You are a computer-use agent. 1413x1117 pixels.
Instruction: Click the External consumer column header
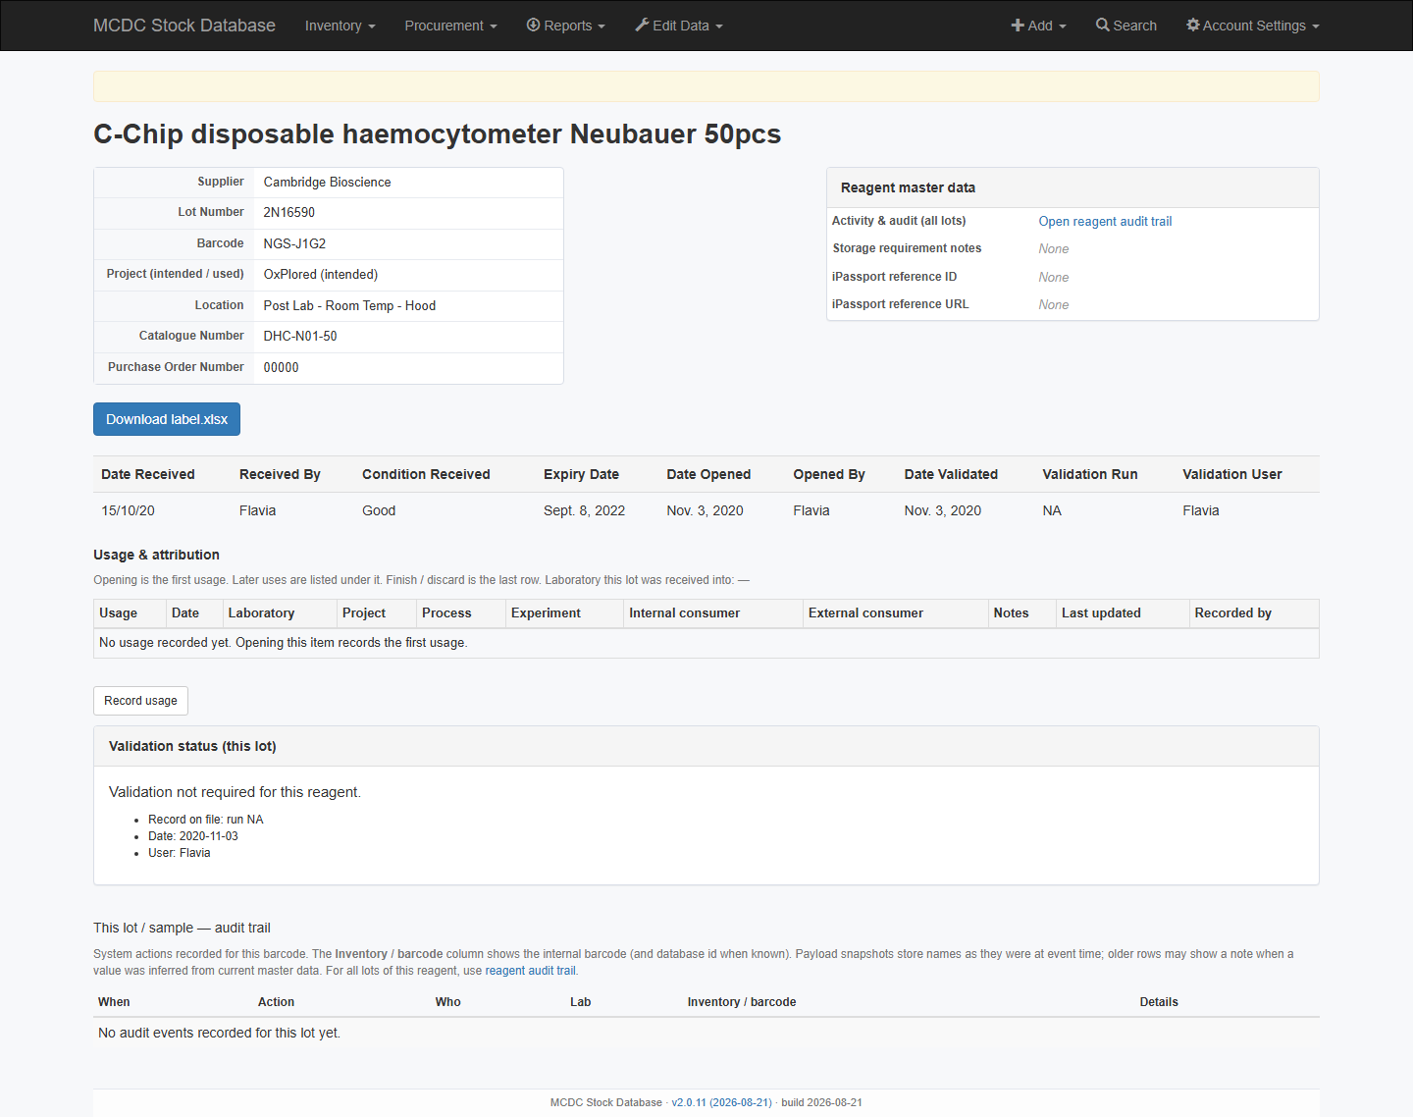865,613
